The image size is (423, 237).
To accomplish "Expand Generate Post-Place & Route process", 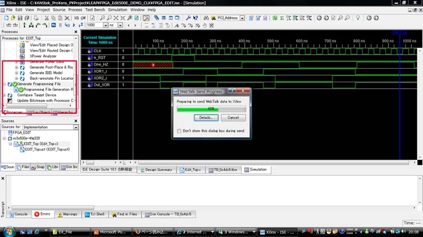I will [16, 68].
